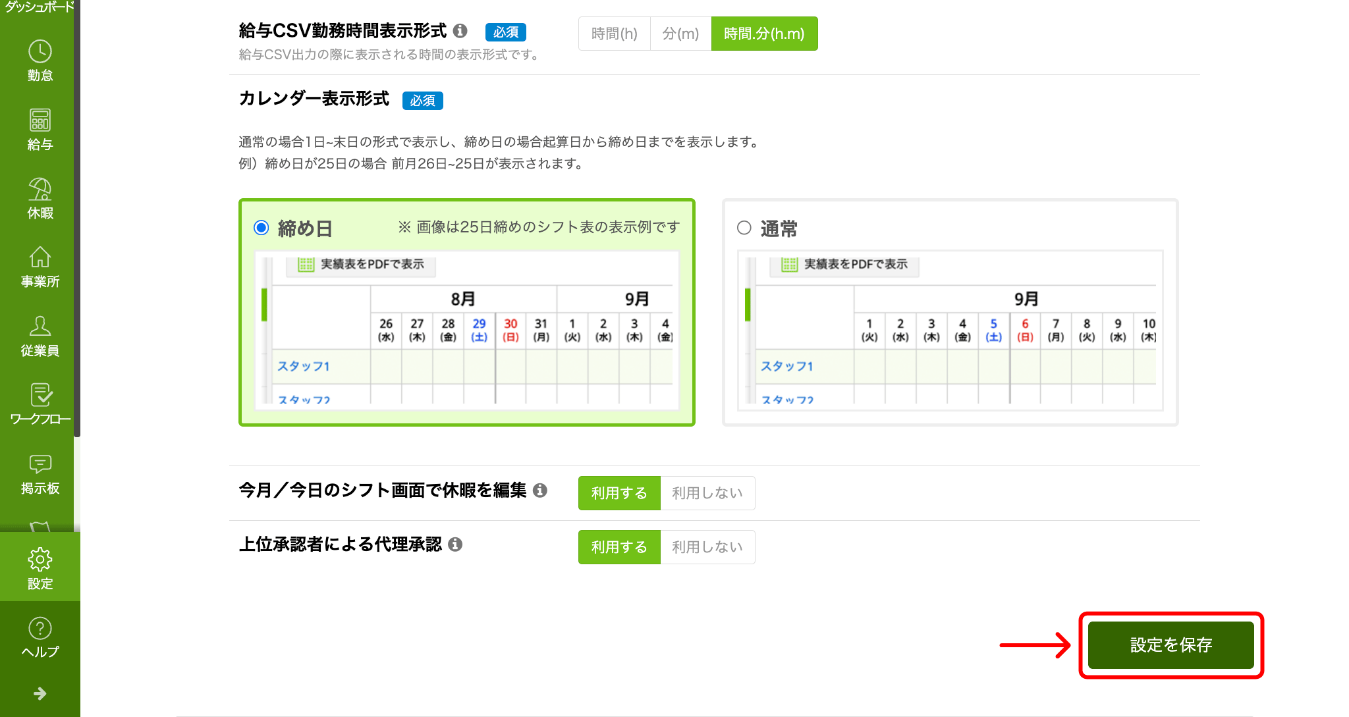Select the 通常 radio button
Screen dimensions: 1349x717
(744, 228)
